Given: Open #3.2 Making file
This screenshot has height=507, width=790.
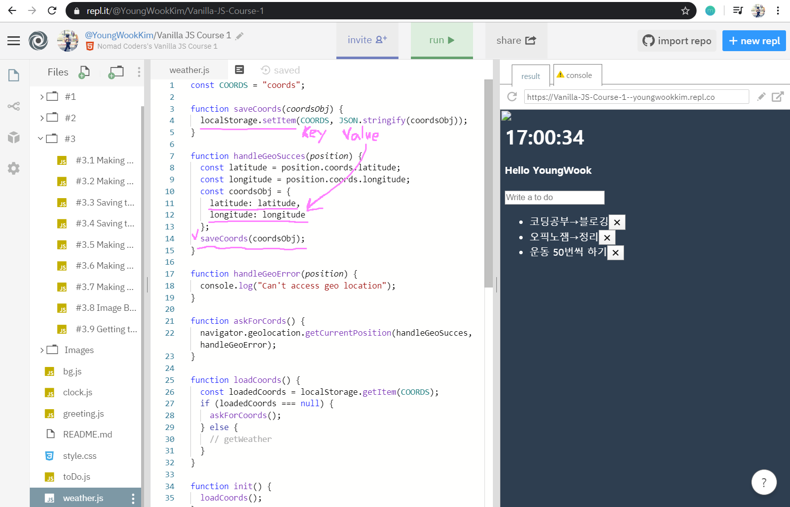Looking at the screenshot, I should coord(96,181).
